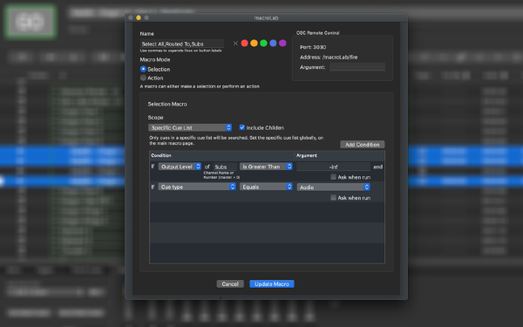Pick the green button color
This screenshot has height=327, width=523.
(x=263, y=44)
